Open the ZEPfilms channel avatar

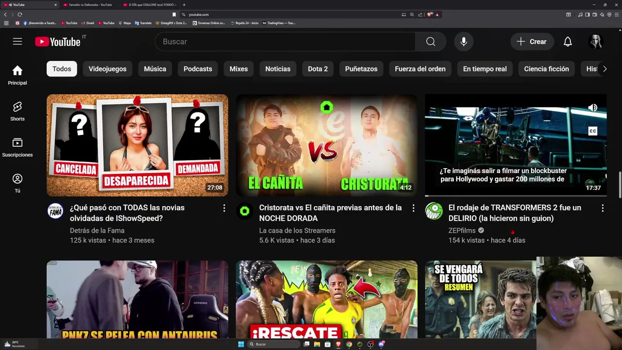[434, 211]
